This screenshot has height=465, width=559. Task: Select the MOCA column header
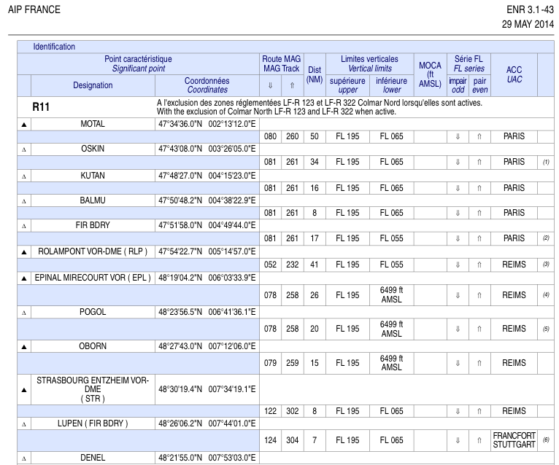(x=430, y=75)
